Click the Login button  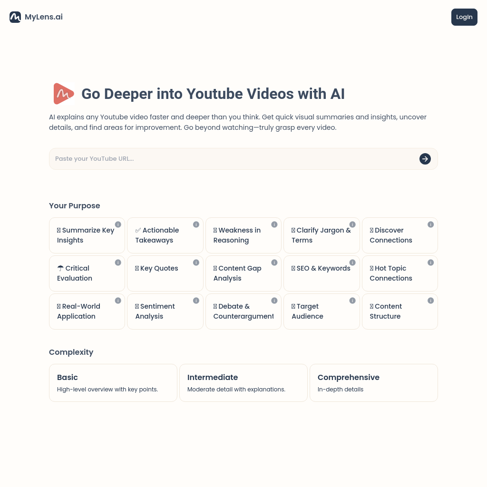coord(464,17)
